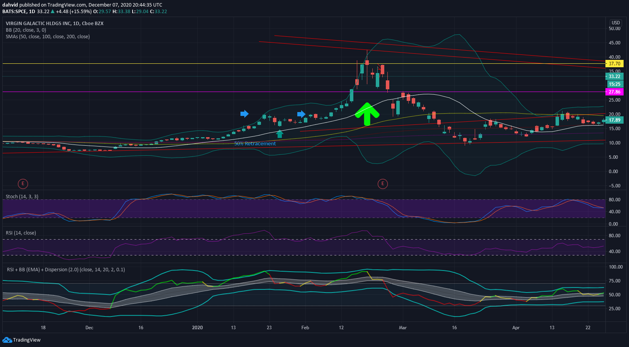Click the Apr date axis label
The width and height of the screenshot is (629, 347).
point(516,328)
